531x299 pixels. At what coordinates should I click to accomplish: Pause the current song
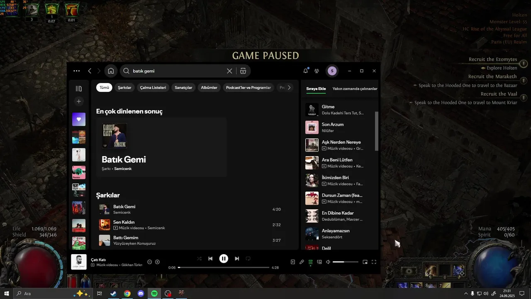click(x=224, y=258)
